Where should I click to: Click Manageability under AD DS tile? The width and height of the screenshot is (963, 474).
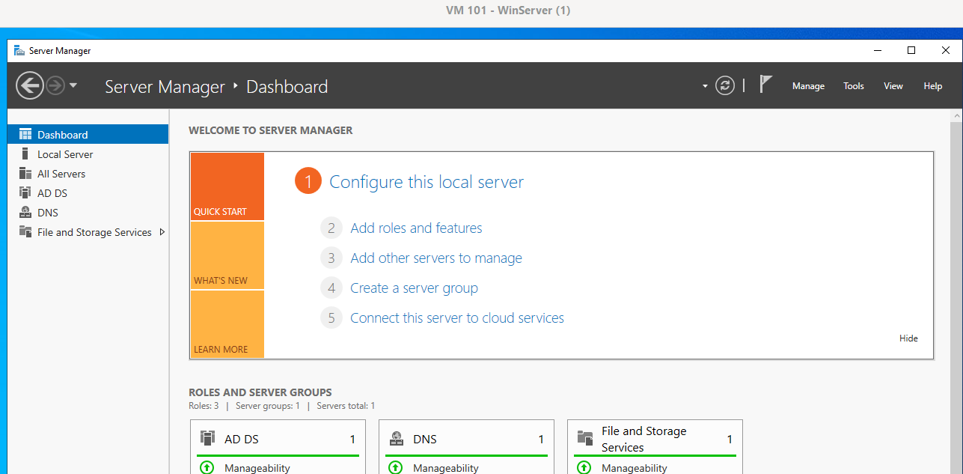coord(257,468)
